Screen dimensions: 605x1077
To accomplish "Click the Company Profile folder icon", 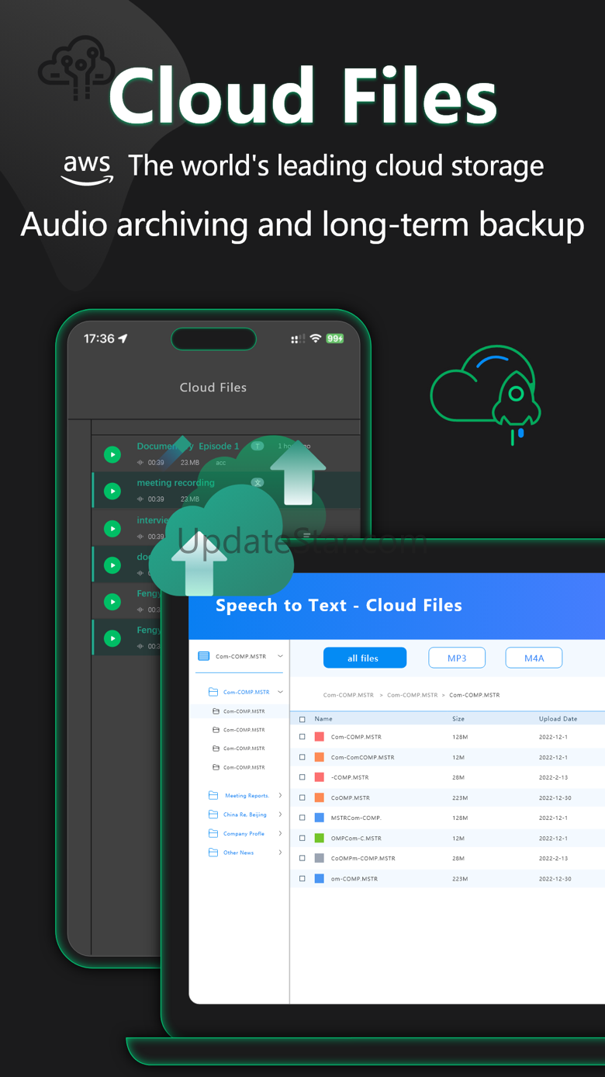I will 213,833.
